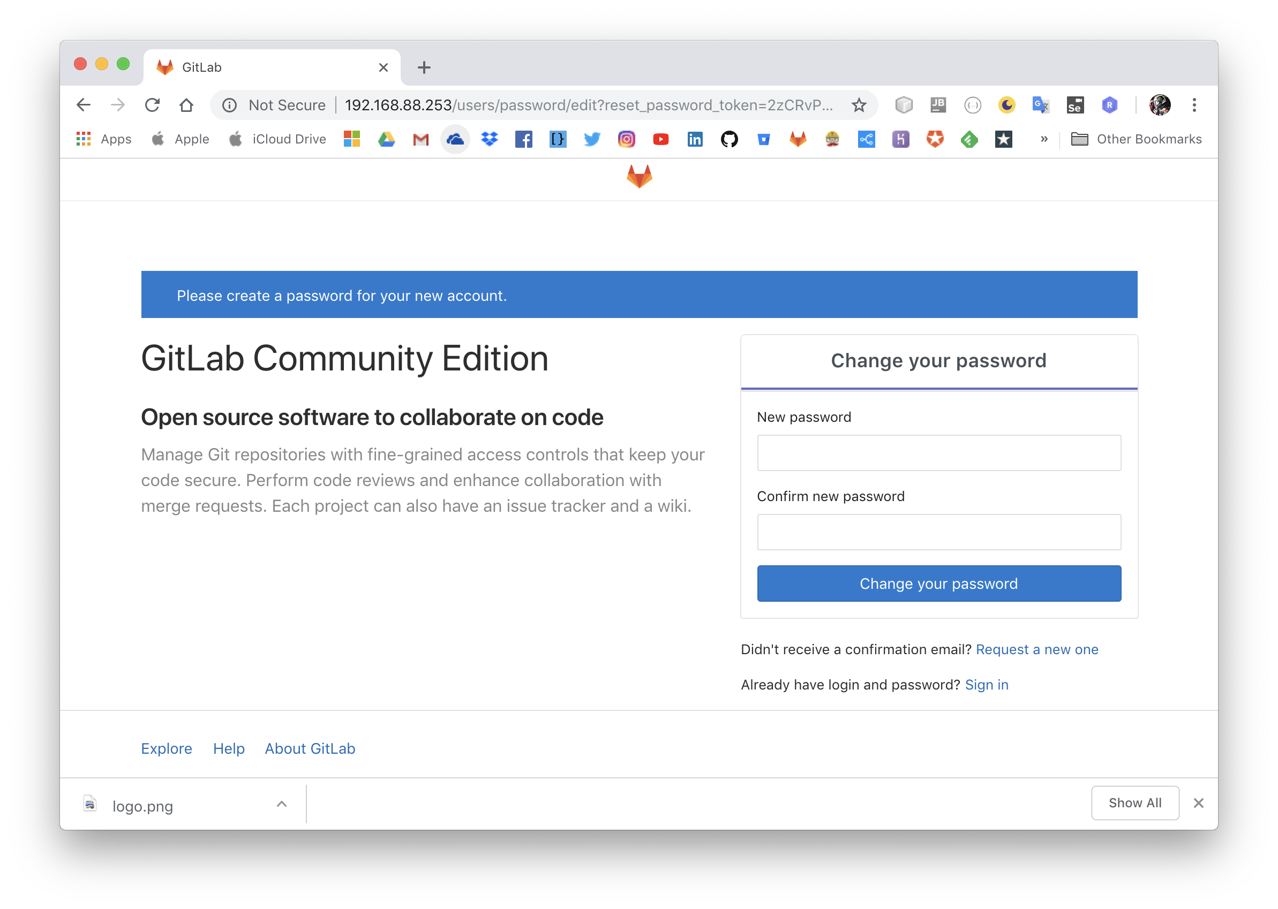Image resolution: width=1278 pixels, height=909 pixels.
Task: Open the GitLab bookmark in bookmarks bar
Action: 798,139
